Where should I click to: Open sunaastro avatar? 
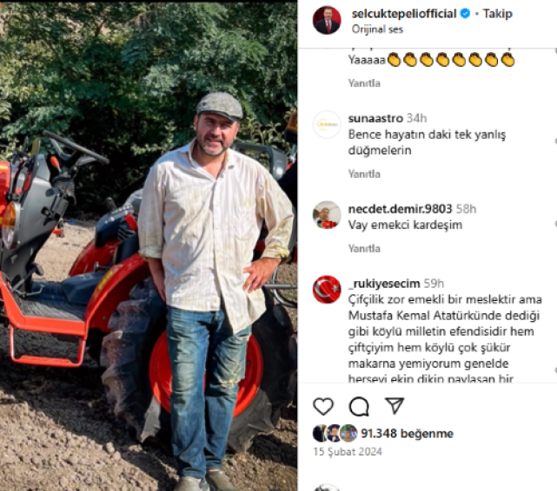327,125
